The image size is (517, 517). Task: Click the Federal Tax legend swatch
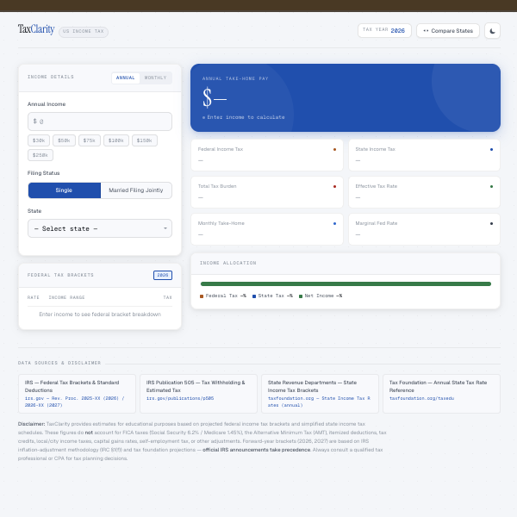202,296
